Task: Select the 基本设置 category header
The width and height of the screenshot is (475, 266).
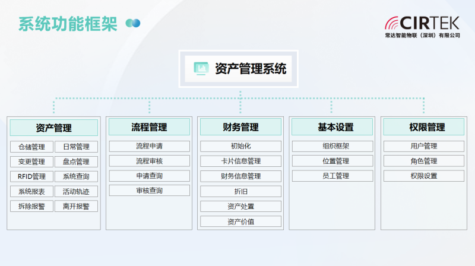Action: coord(331,127)
